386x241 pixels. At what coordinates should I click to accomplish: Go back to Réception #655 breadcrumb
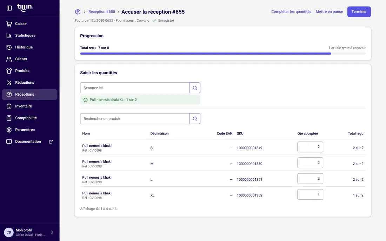coord(102,12)
